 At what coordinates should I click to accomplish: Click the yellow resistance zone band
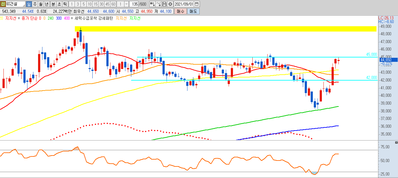click(x=226, y=29)
